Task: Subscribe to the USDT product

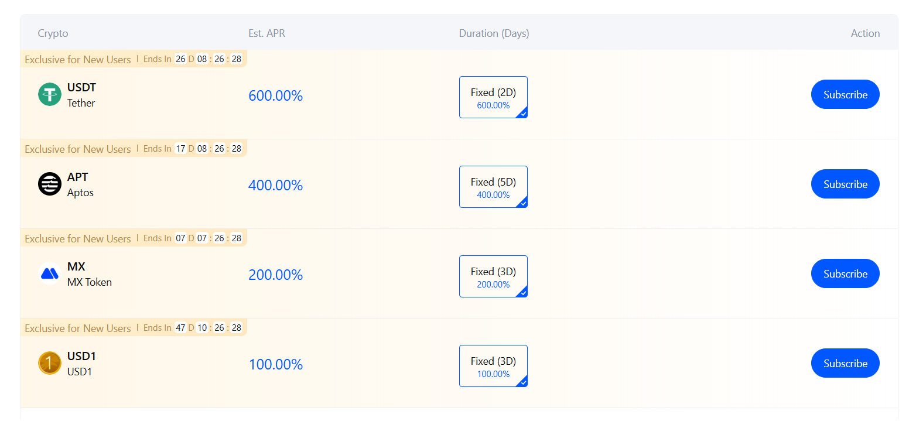Action: [845, 94]
